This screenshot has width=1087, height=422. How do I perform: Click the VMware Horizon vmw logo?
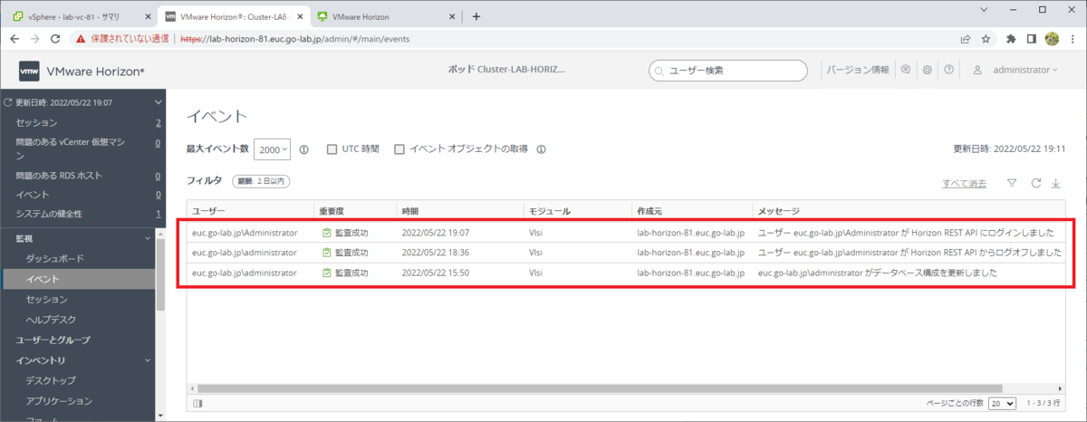pyautogui.click(x=31, y=70)
